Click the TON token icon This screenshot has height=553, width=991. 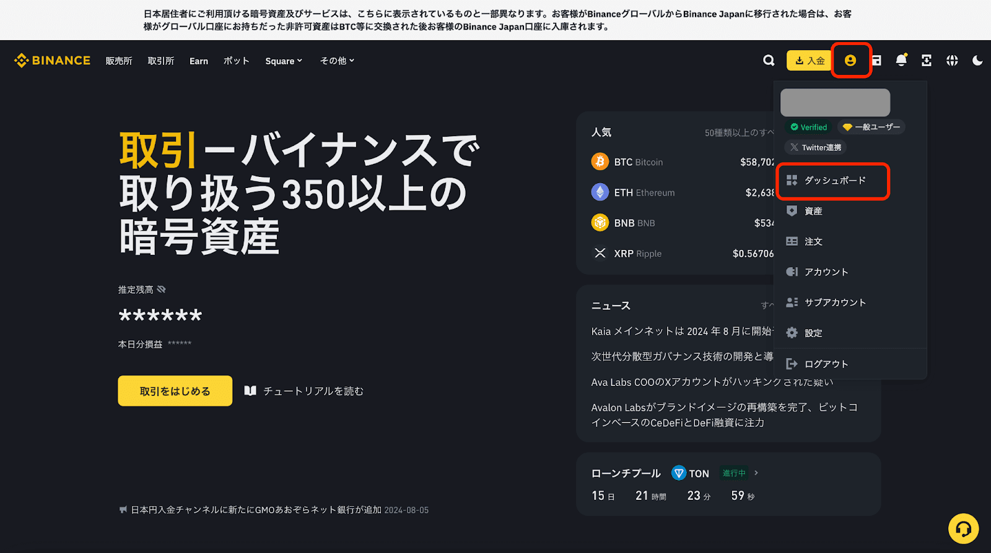679,473
